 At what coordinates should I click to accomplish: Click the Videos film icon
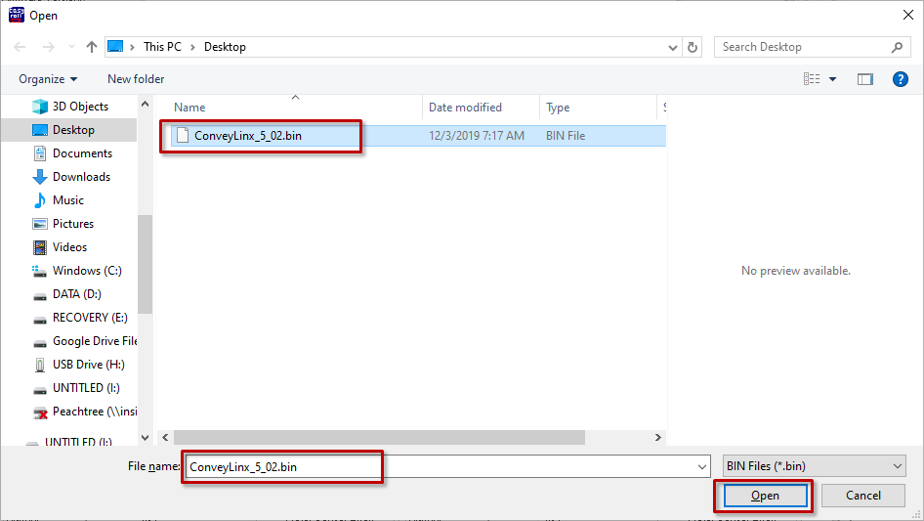(x=40, y=247)
